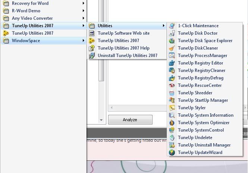The height and width of the screenshot is (173, 248).
Task: Expand the TuneUp Utilities 2007 folder arrow
Action: pos(84,25)
